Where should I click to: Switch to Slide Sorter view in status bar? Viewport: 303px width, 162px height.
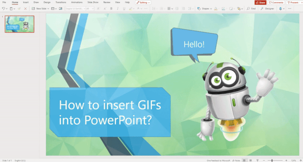click(x=250, y=160)
